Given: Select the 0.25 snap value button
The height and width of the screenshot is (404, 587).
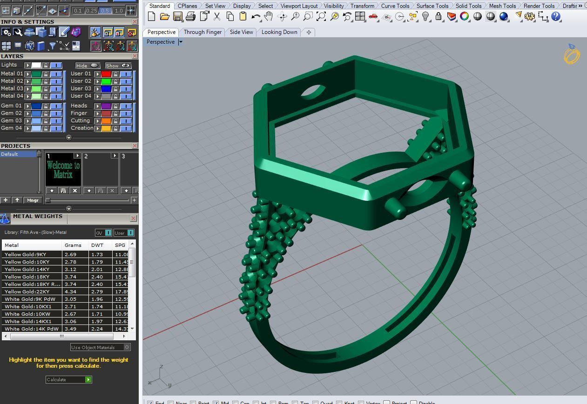Looking at the screenshot, I should [x=91, y=10].
